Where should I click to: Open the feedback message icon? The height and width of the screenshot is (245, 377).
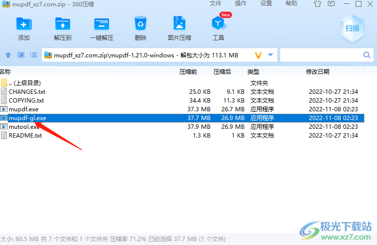(331, 4)
